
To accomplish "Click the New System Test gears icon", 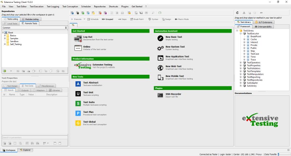I will [x=160, y=48].
